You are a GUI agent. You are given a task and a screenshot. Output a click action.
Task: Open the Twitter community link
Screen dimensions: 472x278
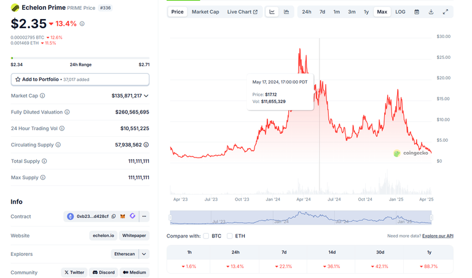pyautogui.click(x=74, y=272)
